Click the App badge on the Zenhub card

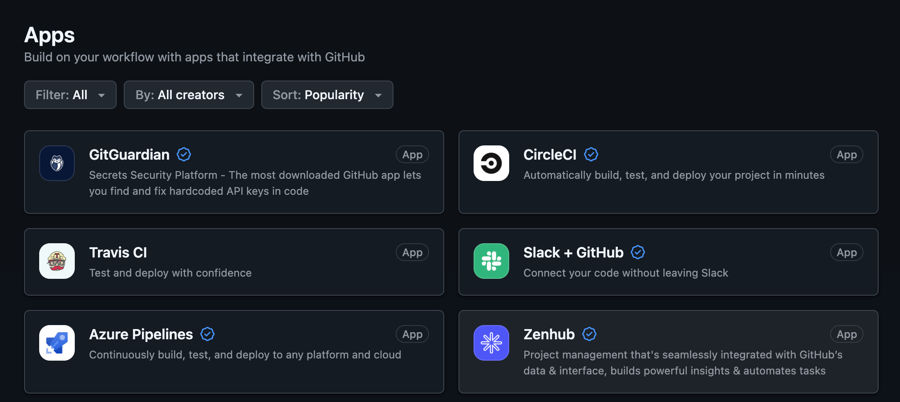coord(846,334)
